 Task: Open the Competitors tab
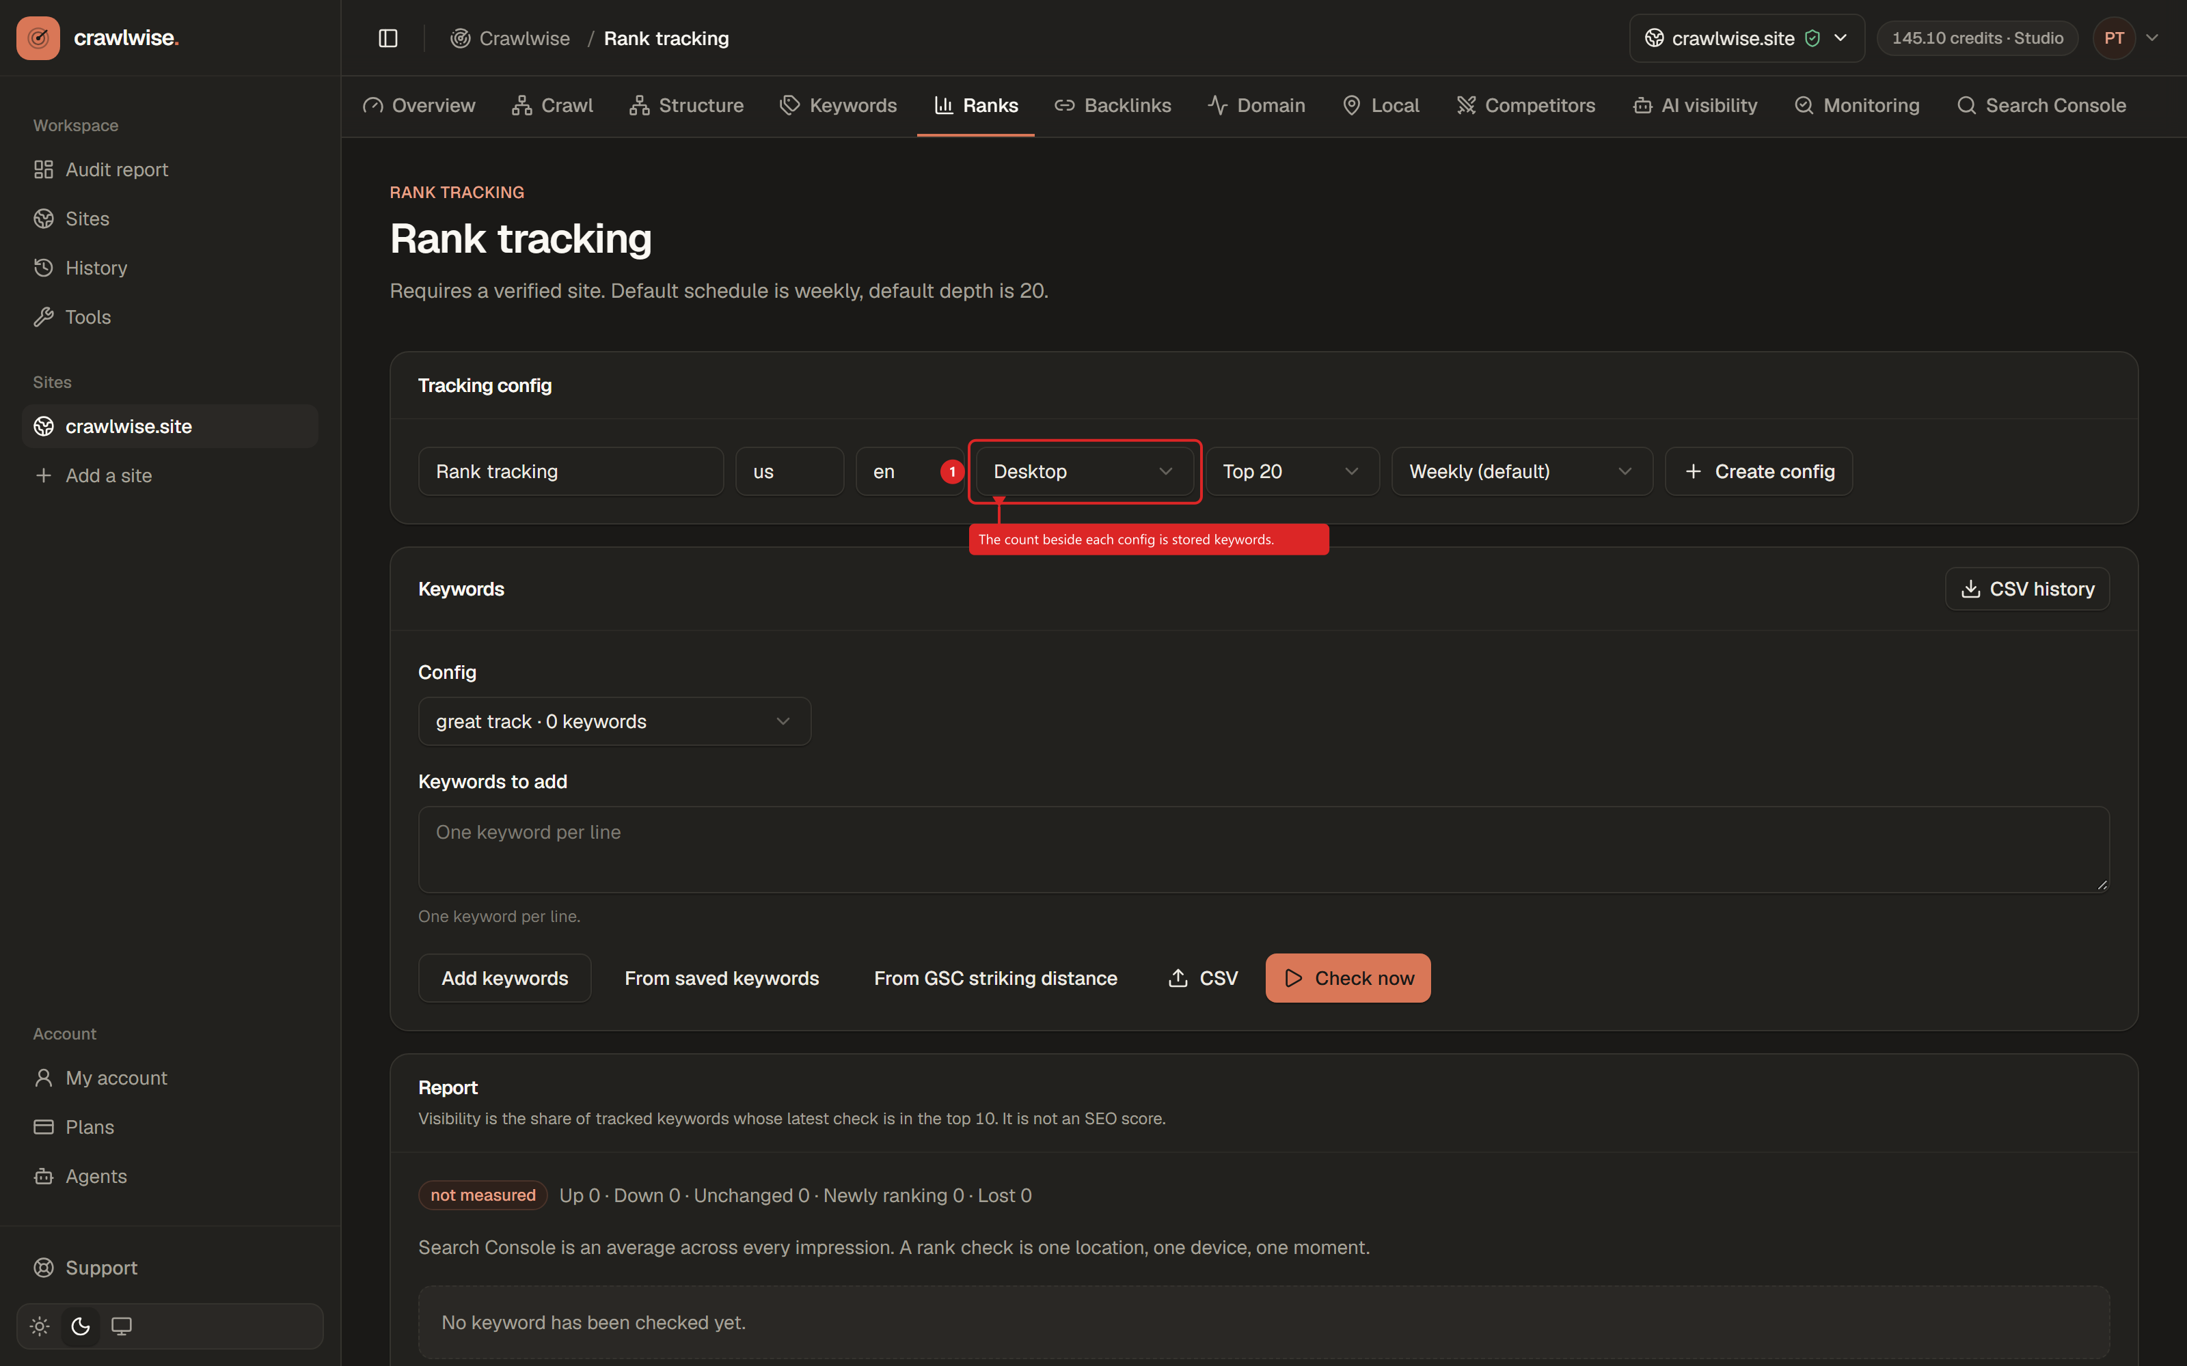click(1526, 106)
